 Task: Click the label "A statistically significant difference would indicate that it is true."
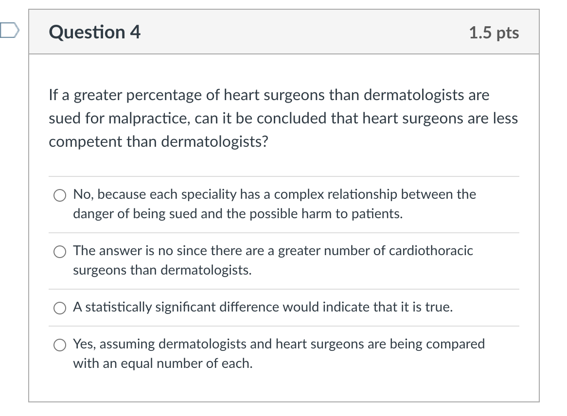tap(263, 307)
